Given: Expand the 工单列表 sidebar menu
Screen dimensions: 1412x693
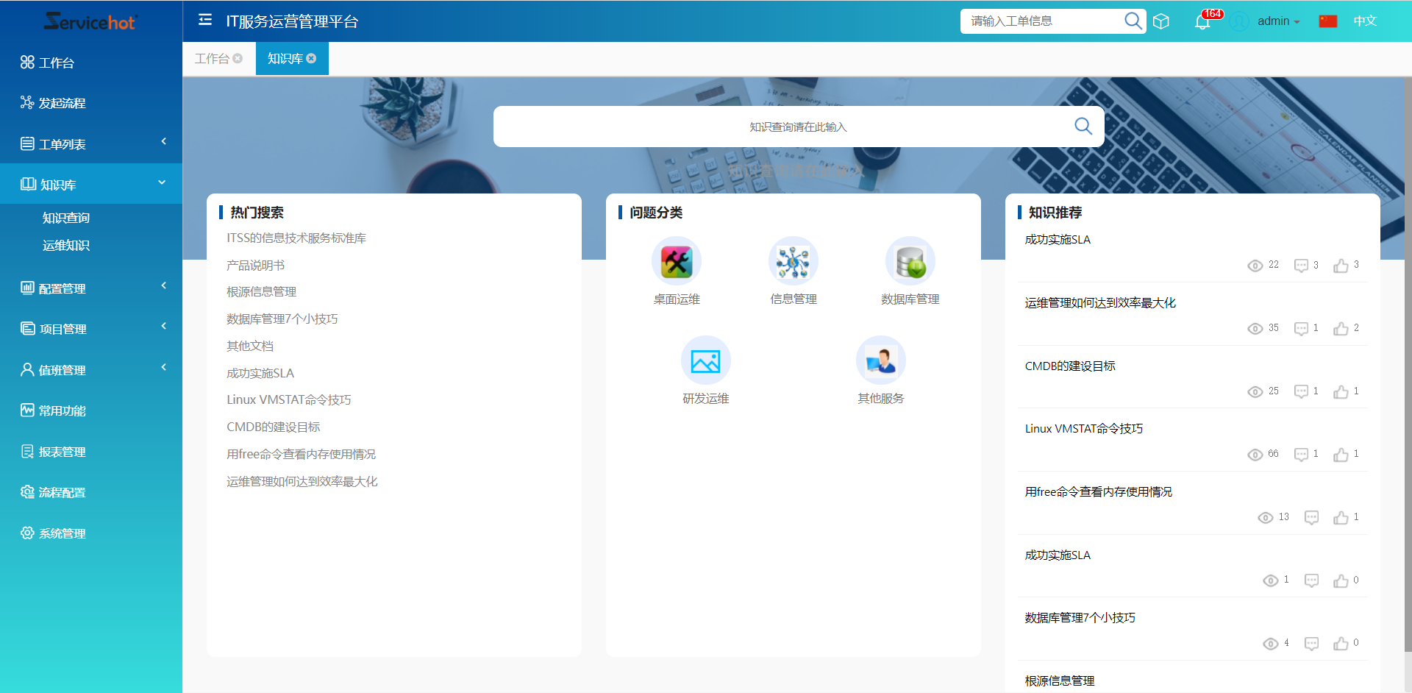Looking at the screenshot, I should coord(91,143).
